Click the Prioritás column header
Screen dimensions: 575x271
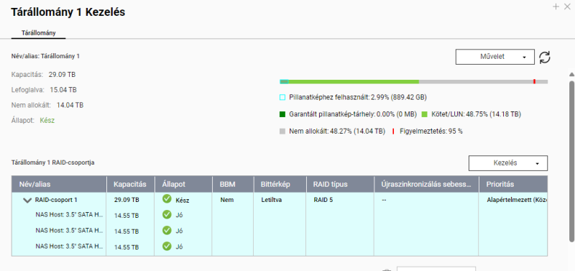(513, 185)
